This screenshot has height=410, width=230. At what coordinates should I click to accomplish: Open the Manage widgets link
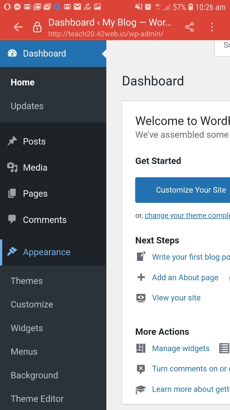pyautogui.click(x=180, y=348)
